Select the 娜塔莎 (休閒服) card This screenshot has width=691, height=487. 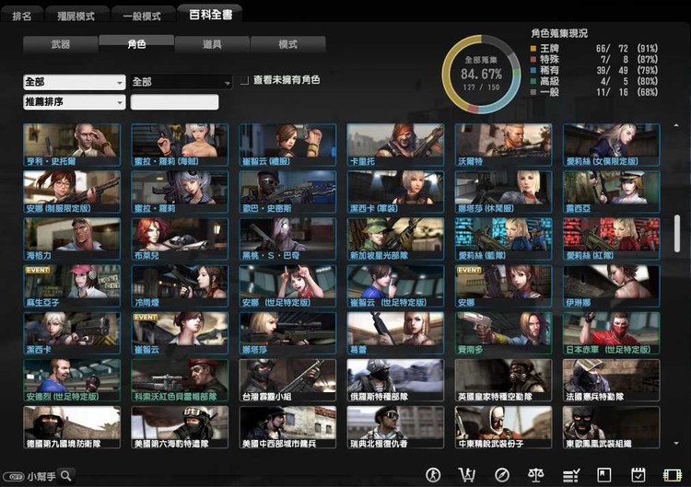tap(503, 191)
